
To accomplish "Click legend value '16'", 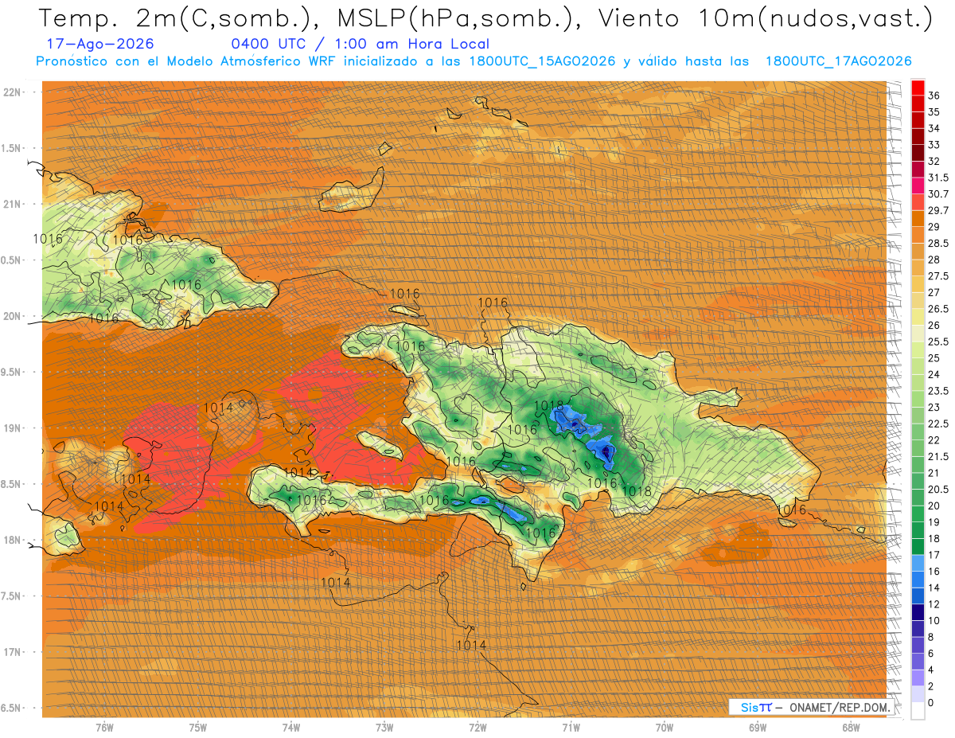I will click(934, 571).
